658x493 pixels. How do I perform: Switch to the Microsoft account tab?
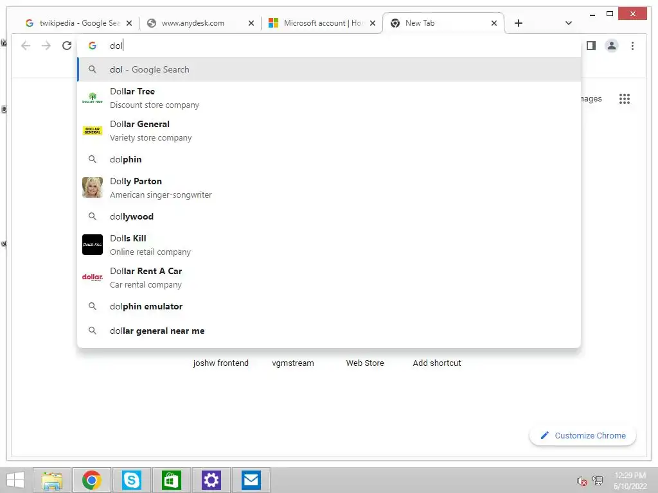point(321,23)
